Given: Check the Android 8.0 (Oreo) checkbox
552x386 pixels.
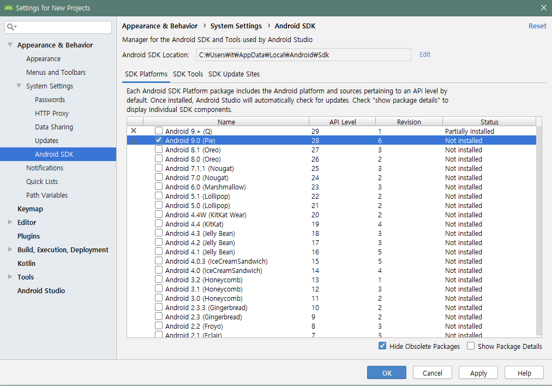Looking at the screenshot, I should 159,159.
